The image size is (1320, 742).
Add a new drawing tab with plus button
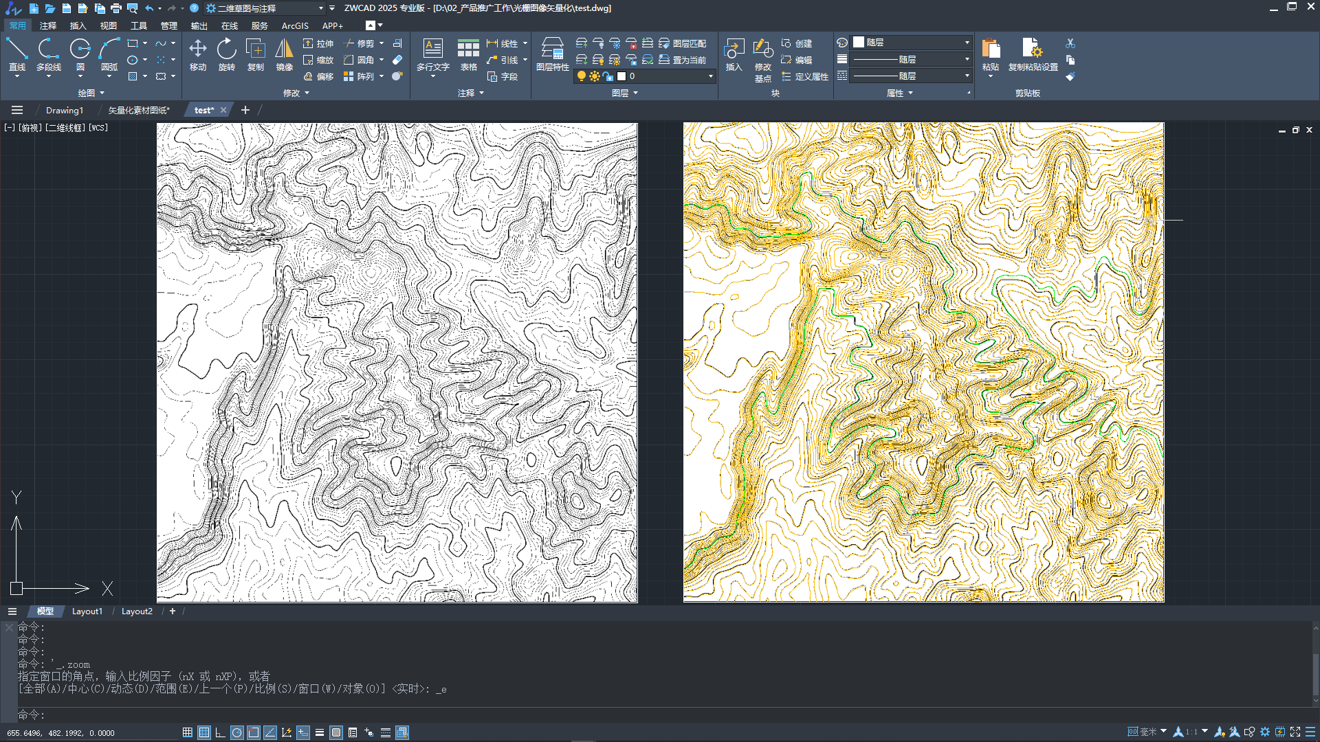tap(245, 110)
